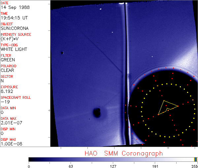Click the large dark blob on the corona image
This screenshot has height=168, width=198.
click(x=97, y=113)
